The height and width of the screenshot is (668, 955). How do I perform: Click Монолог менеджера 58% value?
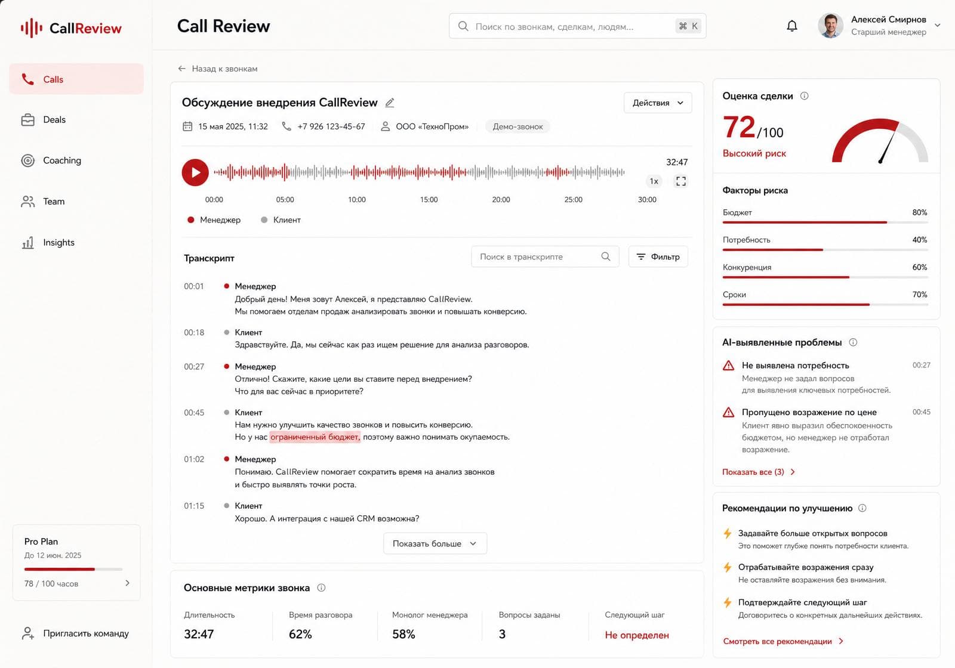(x=403, y=634)
